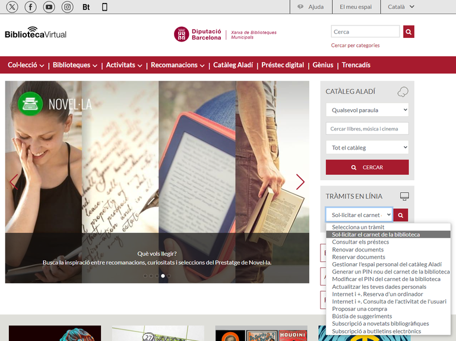Open the Qualsevol paraula dropdown
Viewport: 456px width, 341px height.
pyautogui.click(x=367, y=110)
